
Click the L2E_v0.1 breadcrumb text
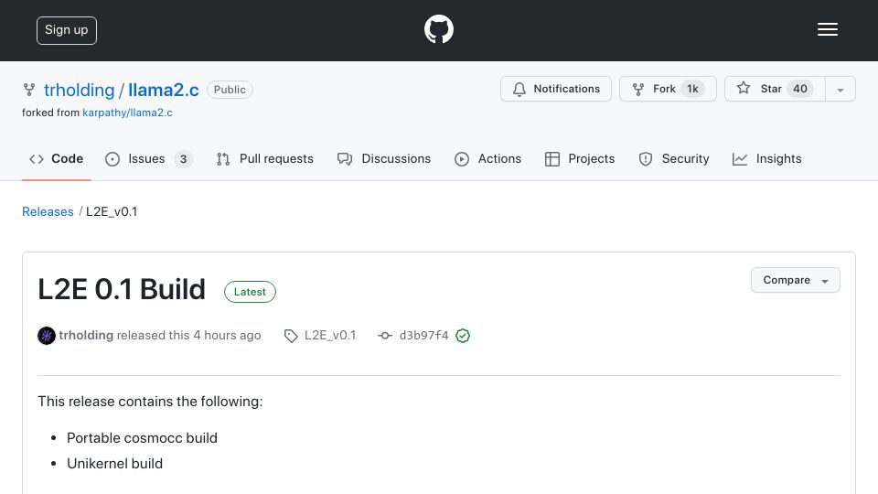click(112, 211)
